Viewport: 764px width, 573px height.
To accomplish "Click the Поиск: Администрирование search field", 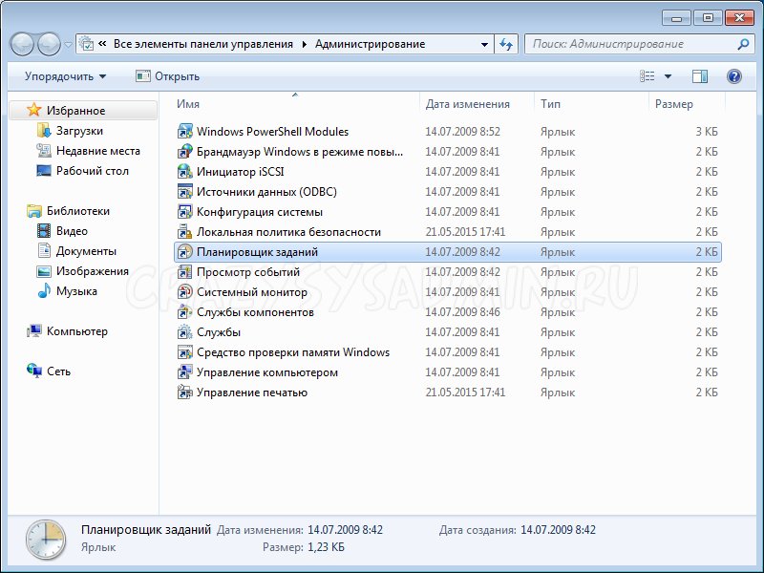I will (630, 44).
